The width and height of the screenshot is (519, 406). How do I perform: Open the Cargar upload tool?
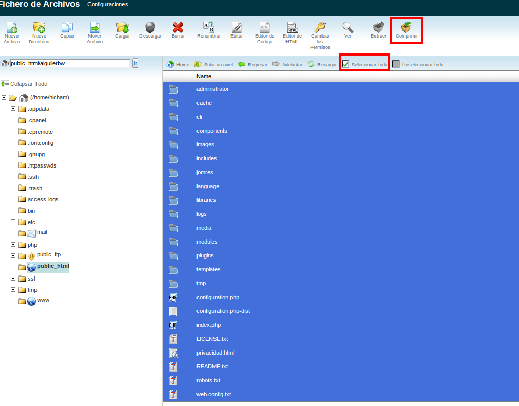click(x=122, y=27)
